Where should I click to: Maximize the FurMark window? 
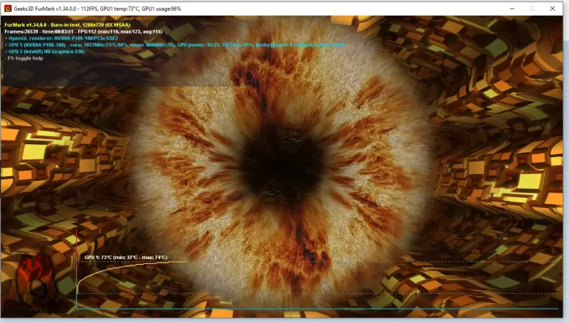[531, 8]
